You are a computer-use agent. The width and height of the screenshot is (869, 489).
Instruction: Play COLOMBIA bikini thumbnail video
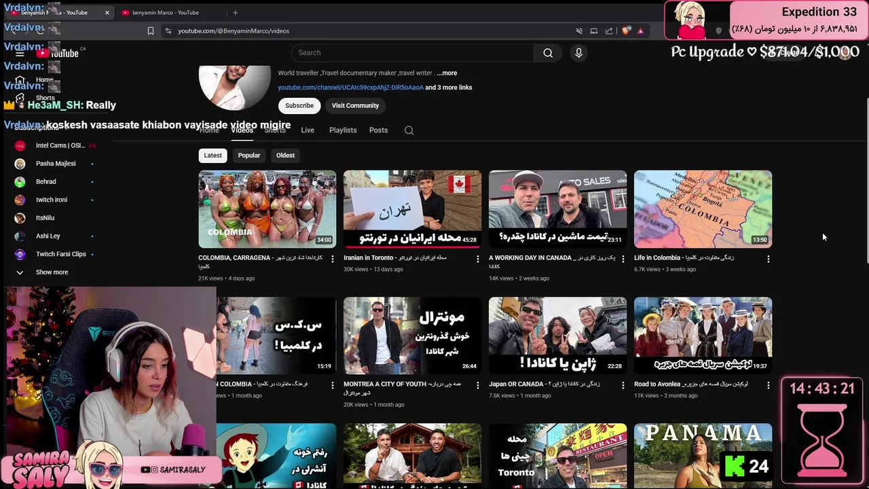[x=267, y=209]
